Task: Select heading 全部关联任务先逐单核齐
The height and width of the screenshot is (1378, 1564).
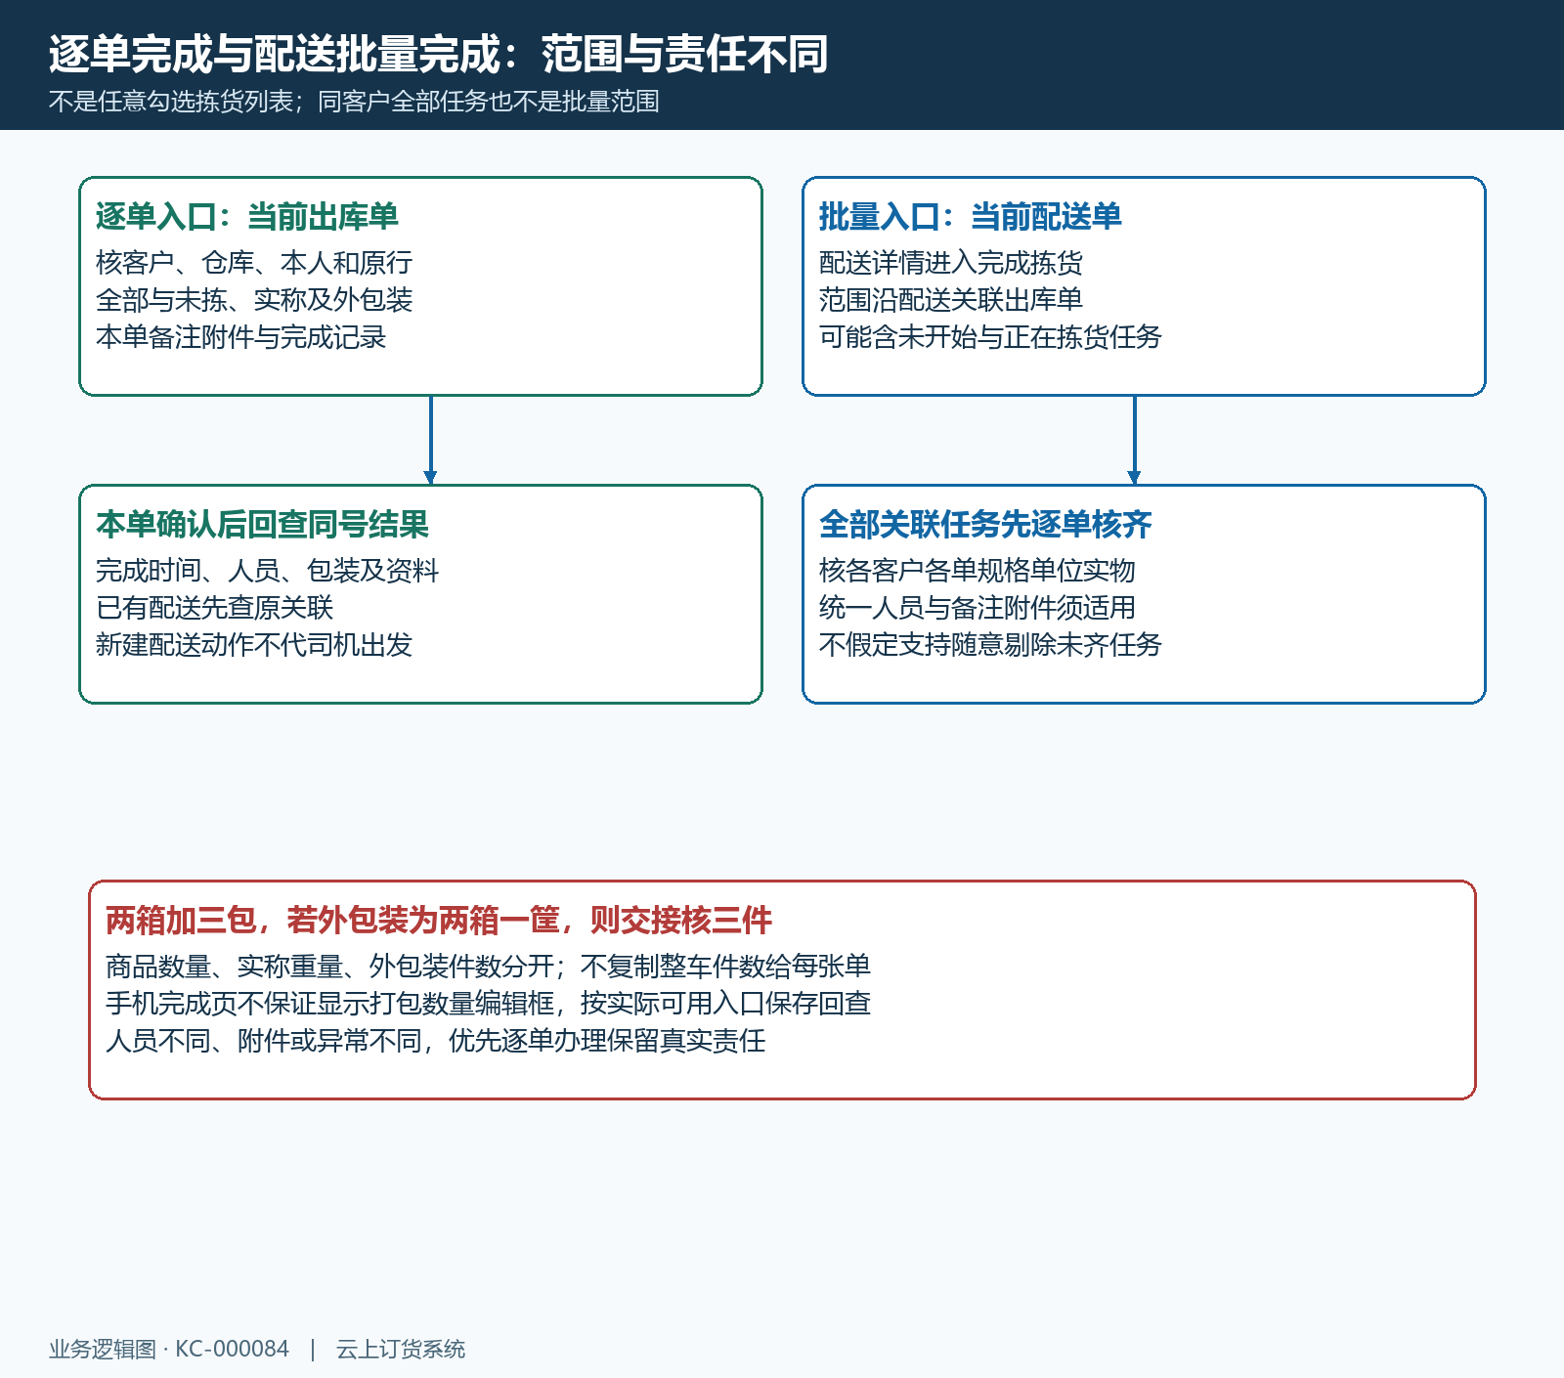Action: pyautogui.click(x=985, y=525)
